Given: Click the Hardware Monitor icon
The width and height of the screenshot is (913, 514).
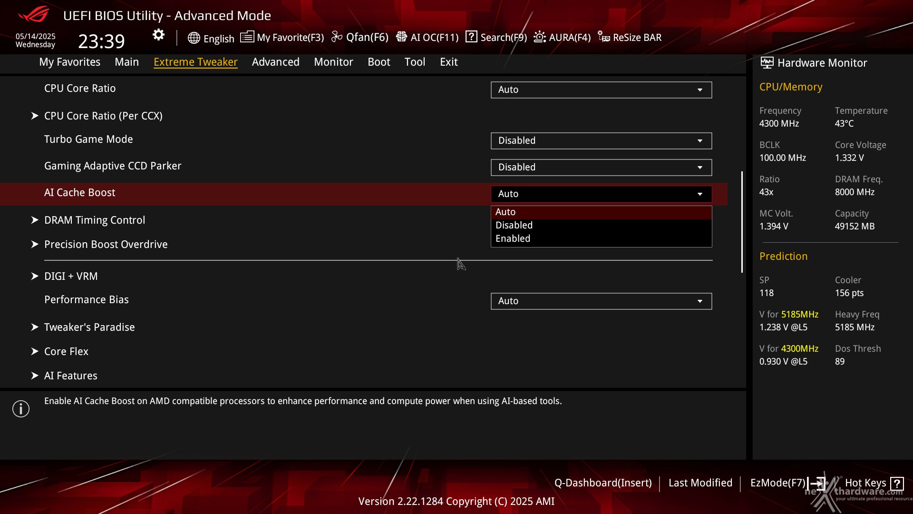Looking at the screenshot, I should [x=767, y=62].
